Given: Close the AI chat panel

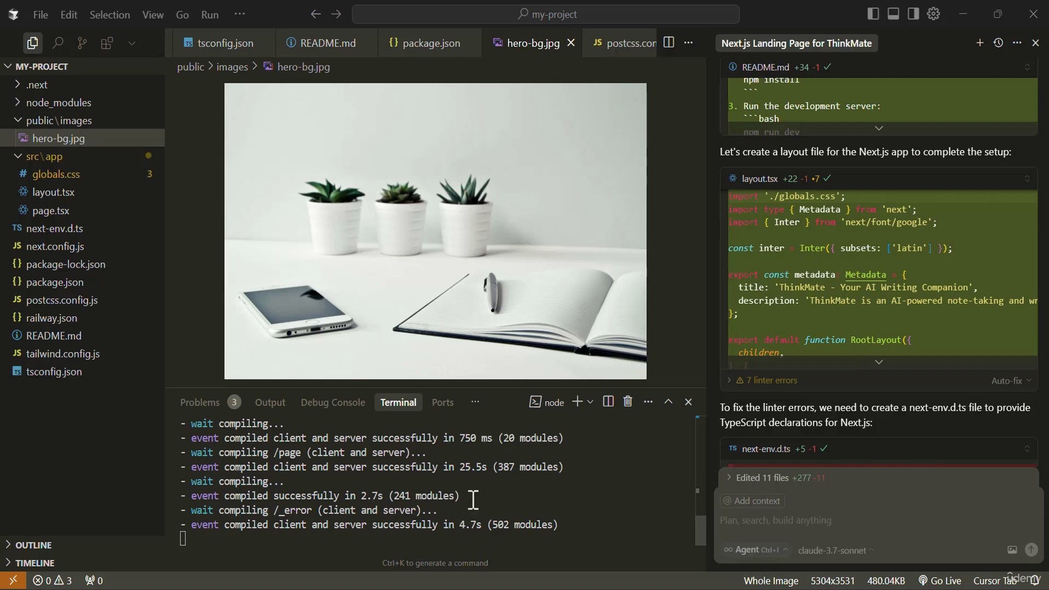Looking at the screenshot, I should click(x=1035, y=43).
